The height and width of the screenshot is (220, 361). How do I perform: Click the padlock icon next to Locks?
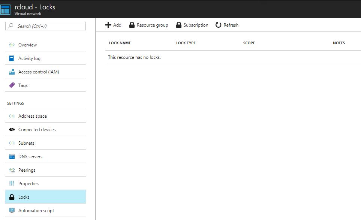click(12, 197)
